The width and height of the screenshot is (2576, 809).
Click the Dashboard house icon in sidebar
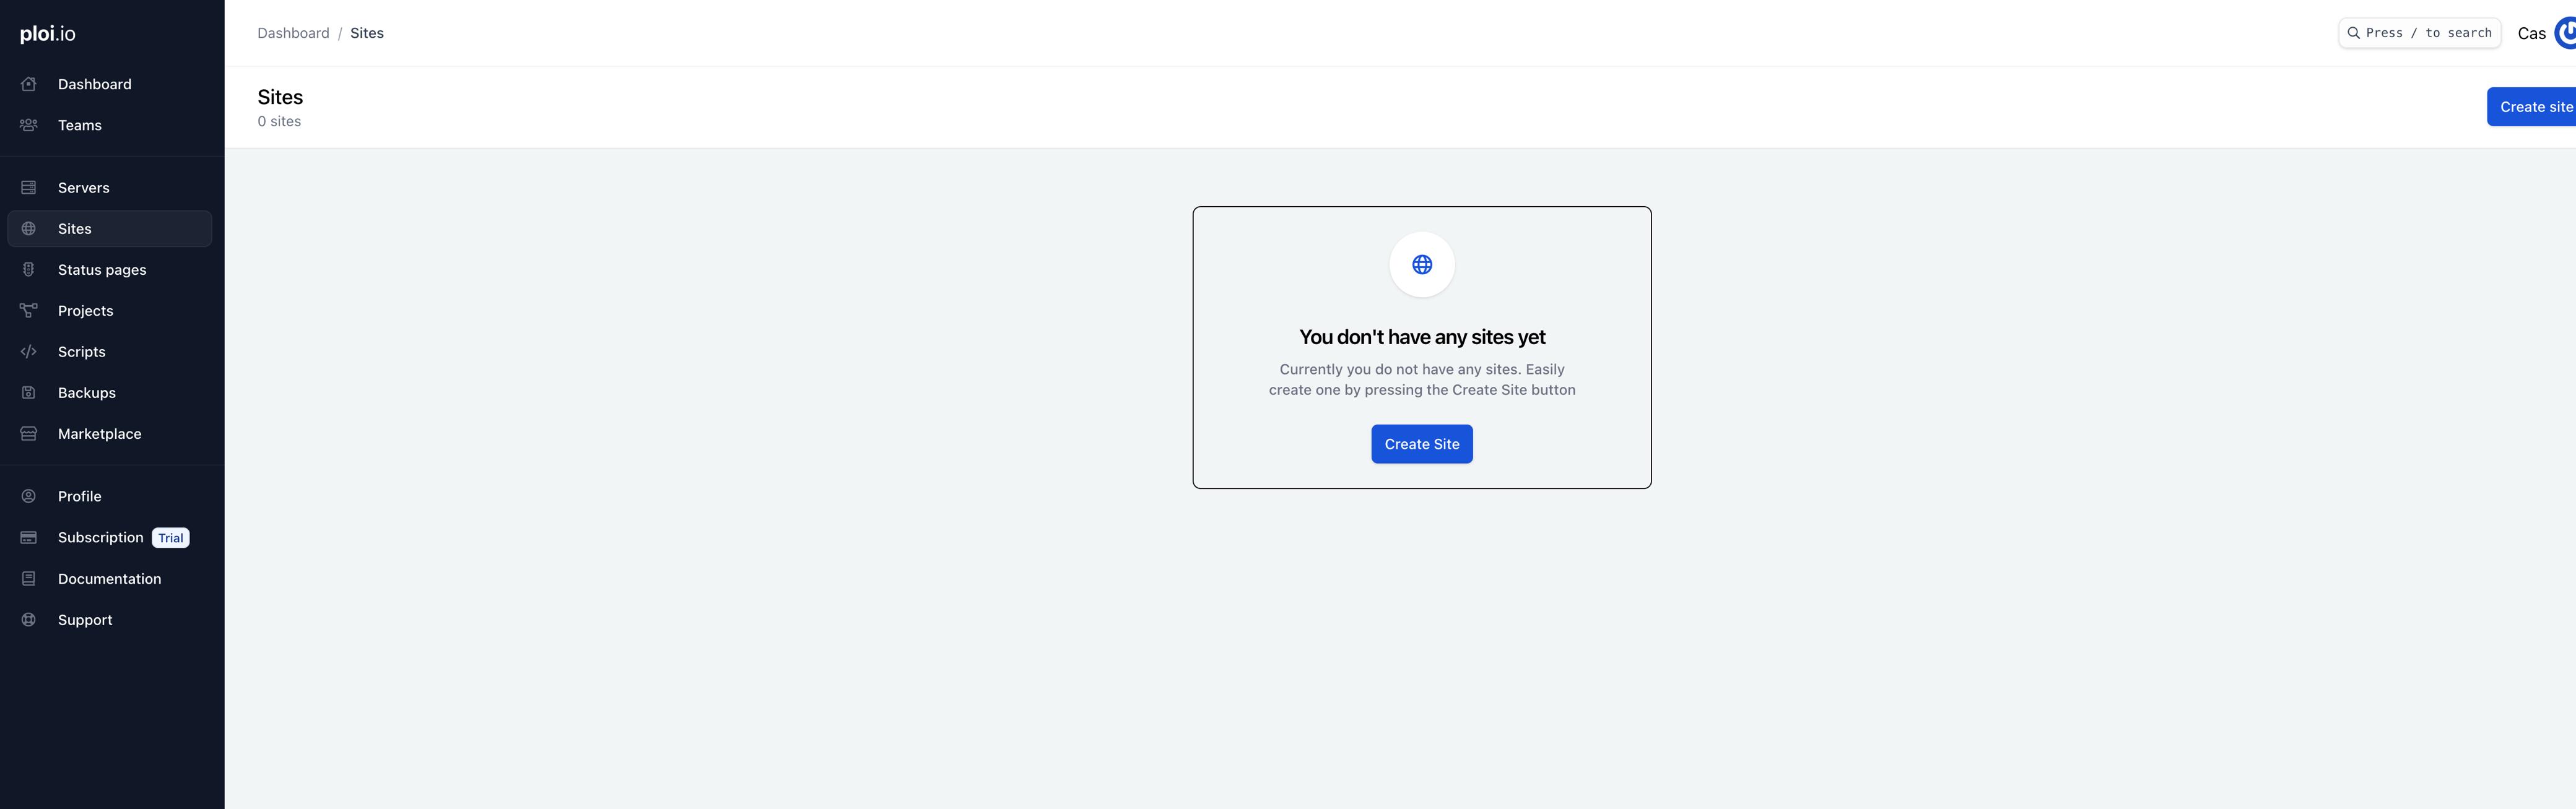coord(29,84)
